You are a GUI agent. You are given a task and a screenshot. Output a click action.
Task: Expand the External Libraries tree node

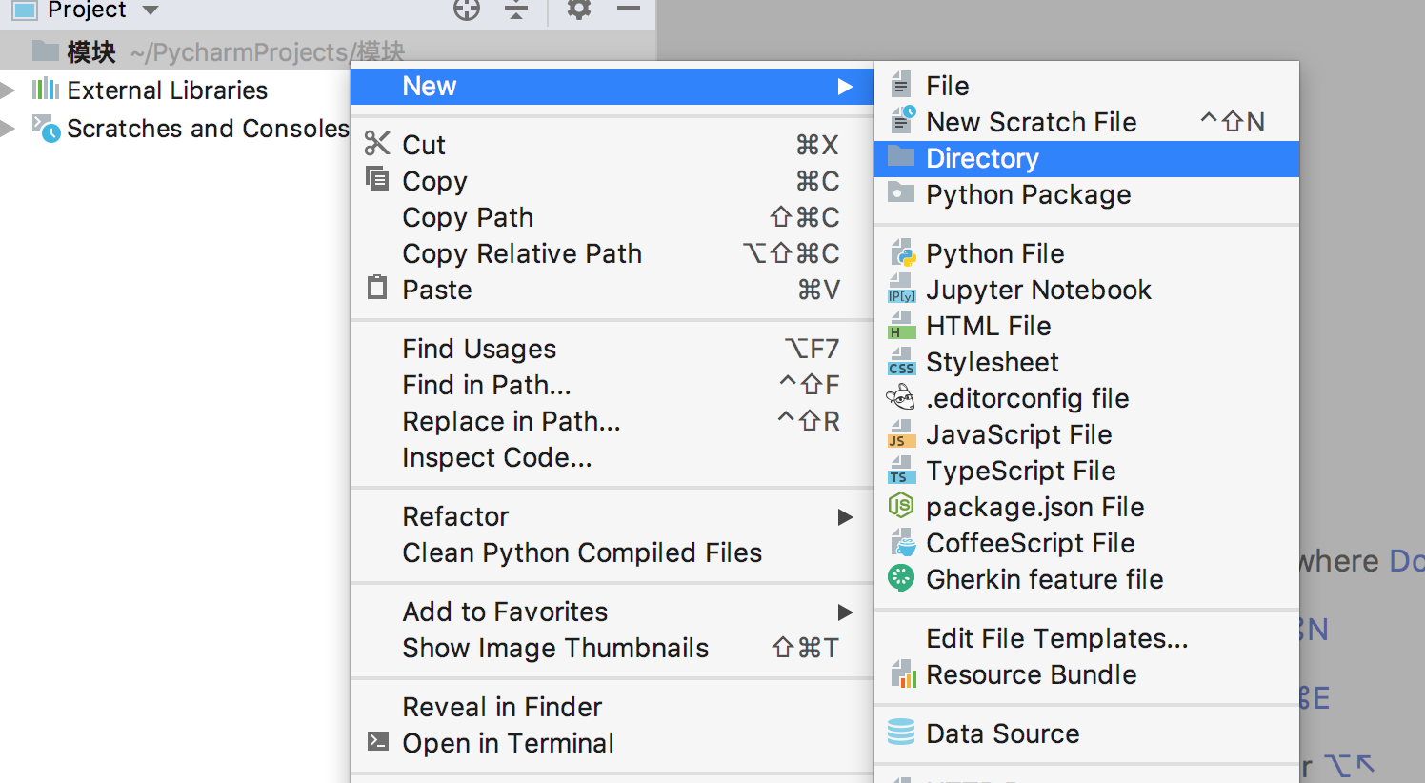point(9,90)
